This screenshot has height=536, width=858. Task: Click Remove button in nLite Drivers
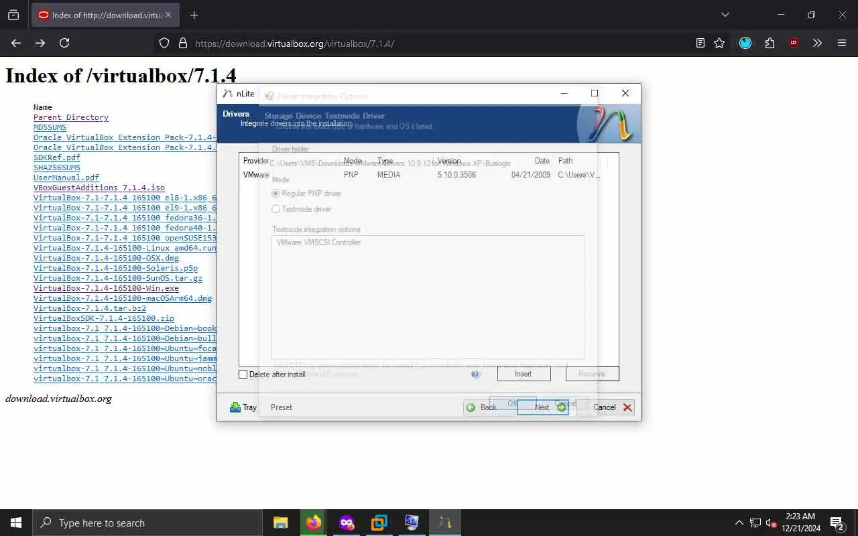pyautogui.click(x=592, y=374)
